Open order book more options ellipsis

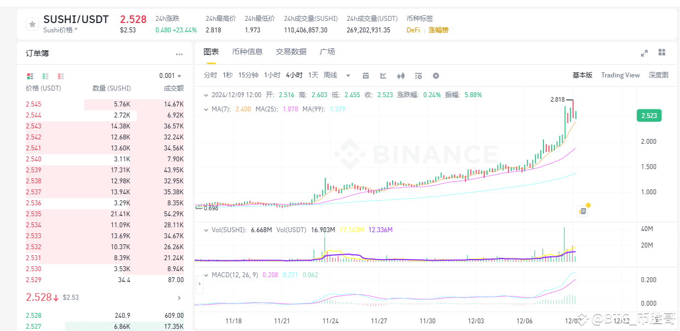(179, 54)
